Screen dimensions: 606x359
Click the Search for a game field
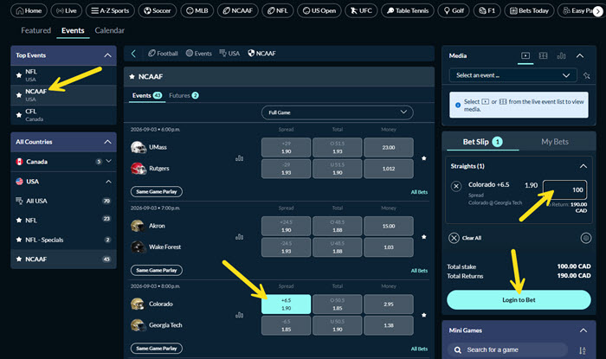point(508,349)
